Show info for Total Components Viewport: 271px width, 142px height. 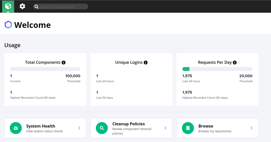64,63
